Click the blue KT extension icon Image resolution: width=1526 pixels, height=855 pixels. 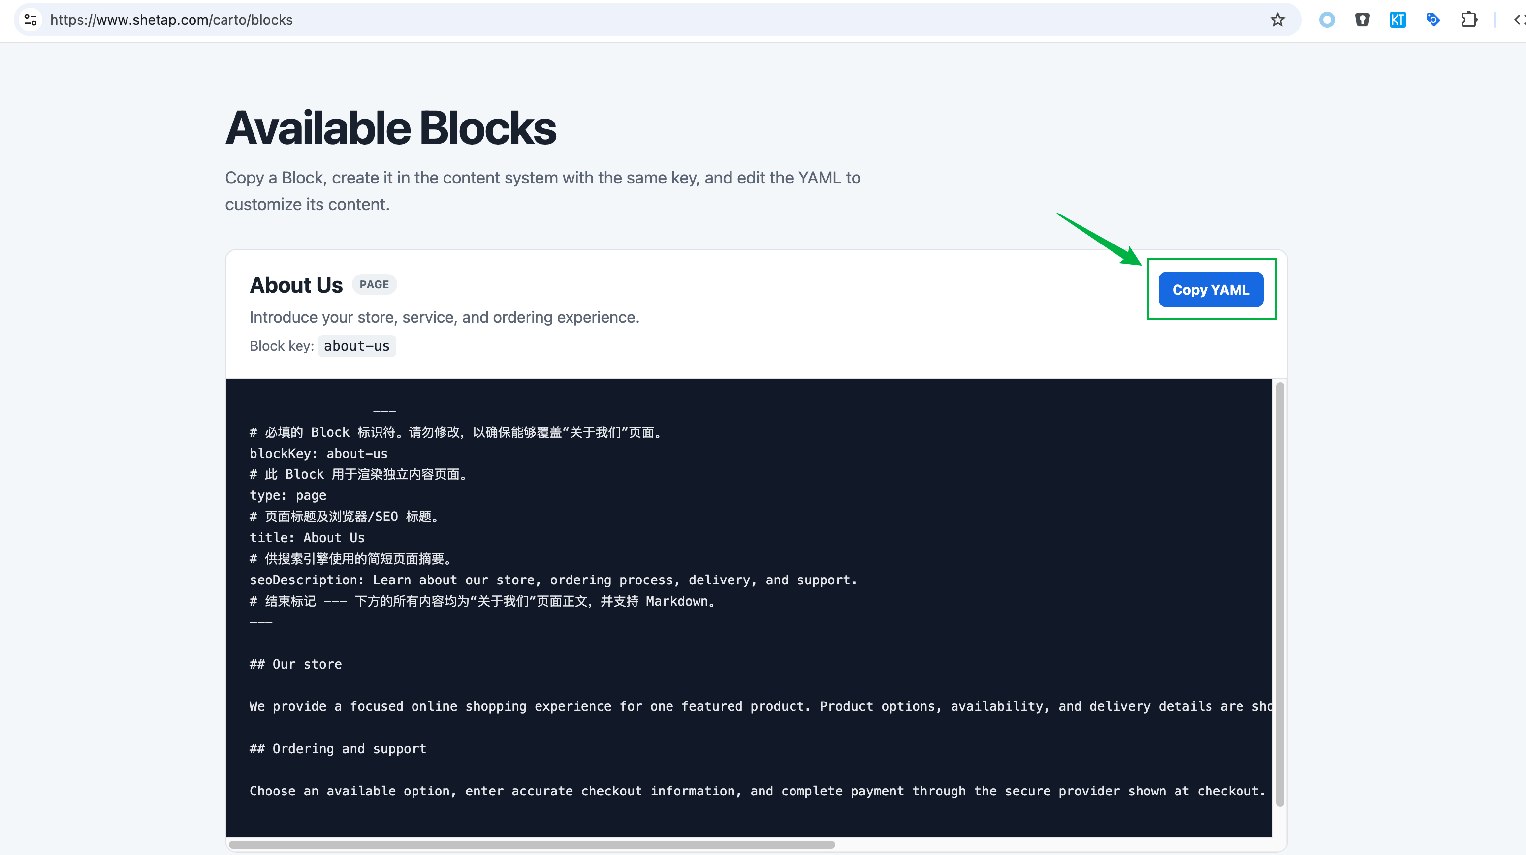[x=1398, y=20]
